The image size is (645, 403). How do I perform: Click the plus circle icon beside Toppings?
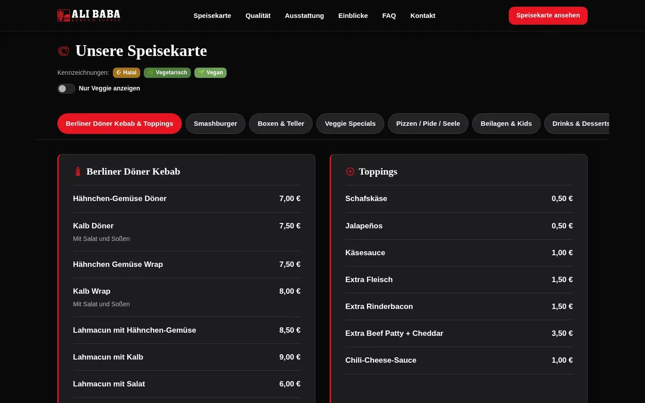click(350, 171)
